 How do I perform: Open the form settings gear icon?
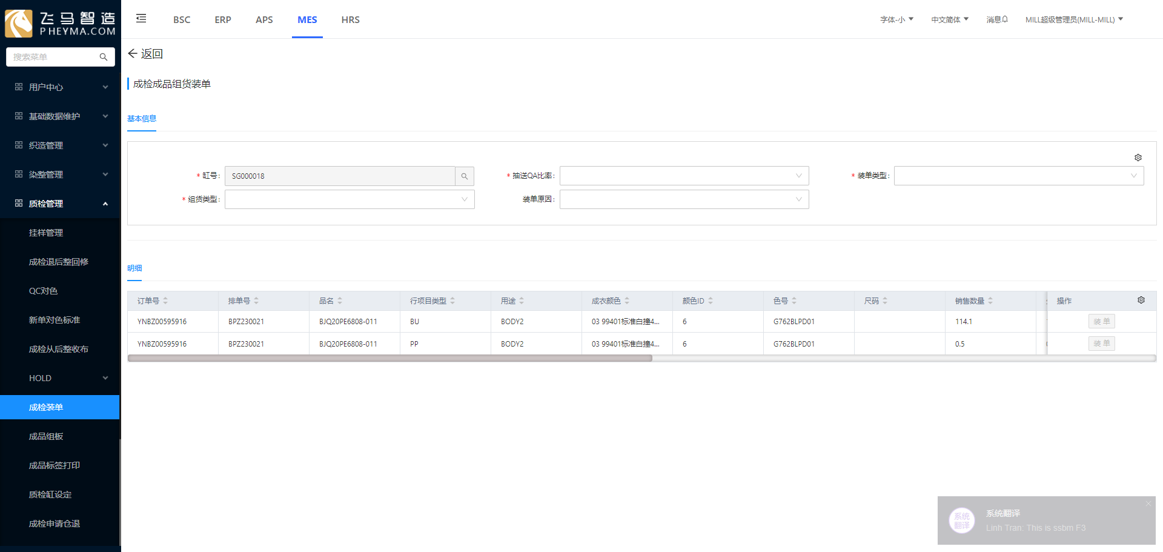click(1138, 158)
